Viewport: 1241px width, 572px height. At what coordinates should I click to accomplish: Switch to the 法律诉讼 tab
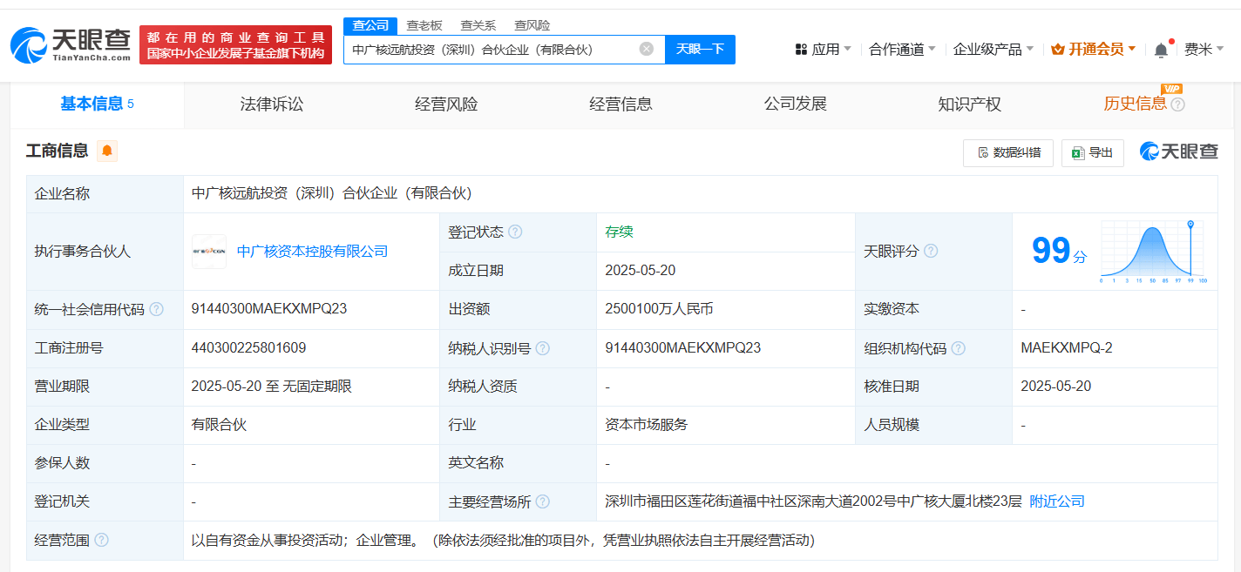(272, 104)
